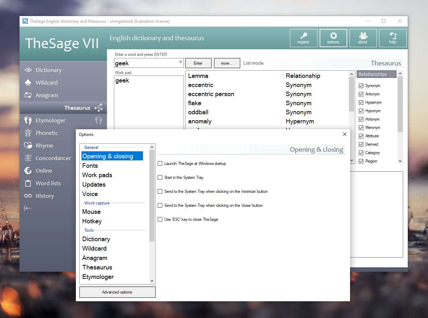Click the Dictionary eye icon in sidebar
This screenshot has width=428, height=318.
point(28,70)
